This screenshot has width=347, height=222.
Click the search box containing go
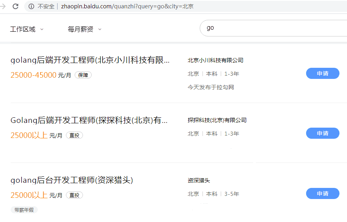click(x=273, y=28)
